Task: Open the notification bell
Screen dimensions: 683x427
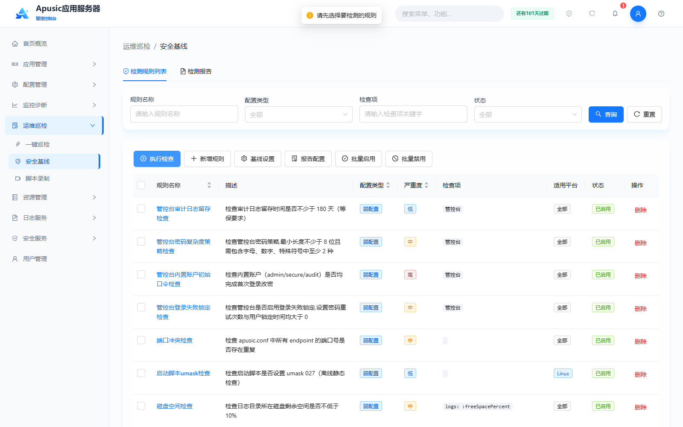Action: coord(615,14)
